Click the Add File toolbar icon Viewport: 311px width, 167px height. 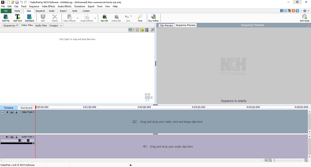pyautogui.click(x=6, y=18)
